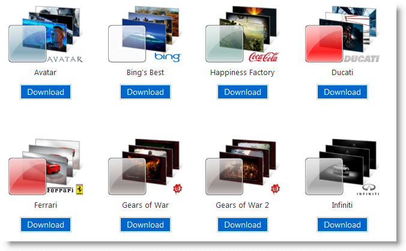406x251 pixels.
Task: Open the Infiniti theme thumbnail
Action: tap(342, 167)
